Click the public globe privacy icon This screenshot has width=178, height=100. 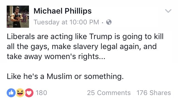(x=109, y=22)
